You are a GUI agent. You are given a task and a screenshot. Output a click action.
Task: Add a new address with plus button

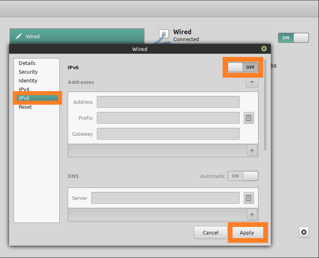coord(252,150)
